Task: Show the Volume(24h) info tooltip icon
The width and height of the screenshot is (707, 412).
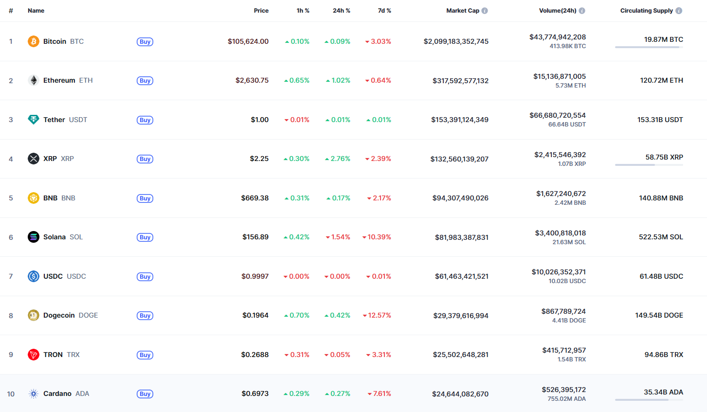Action: [x=582, y=11]
